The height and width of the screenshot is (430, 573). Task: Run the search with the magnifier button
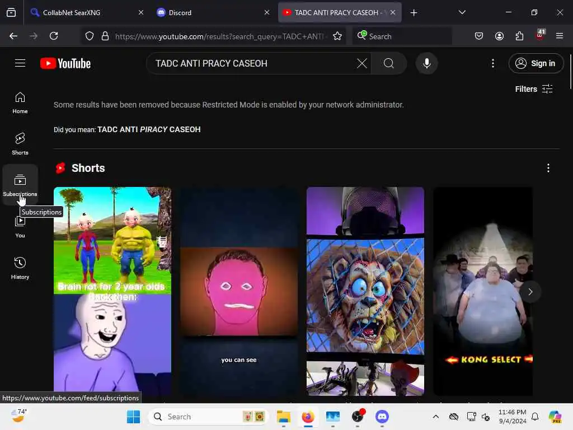[389, 63]
